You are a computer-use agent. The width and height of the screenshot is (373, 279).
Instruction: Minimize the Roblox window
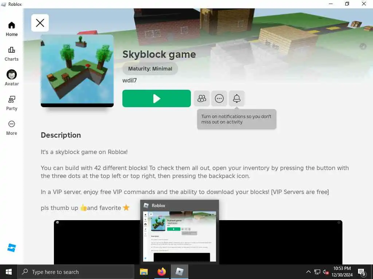[331, 4]
